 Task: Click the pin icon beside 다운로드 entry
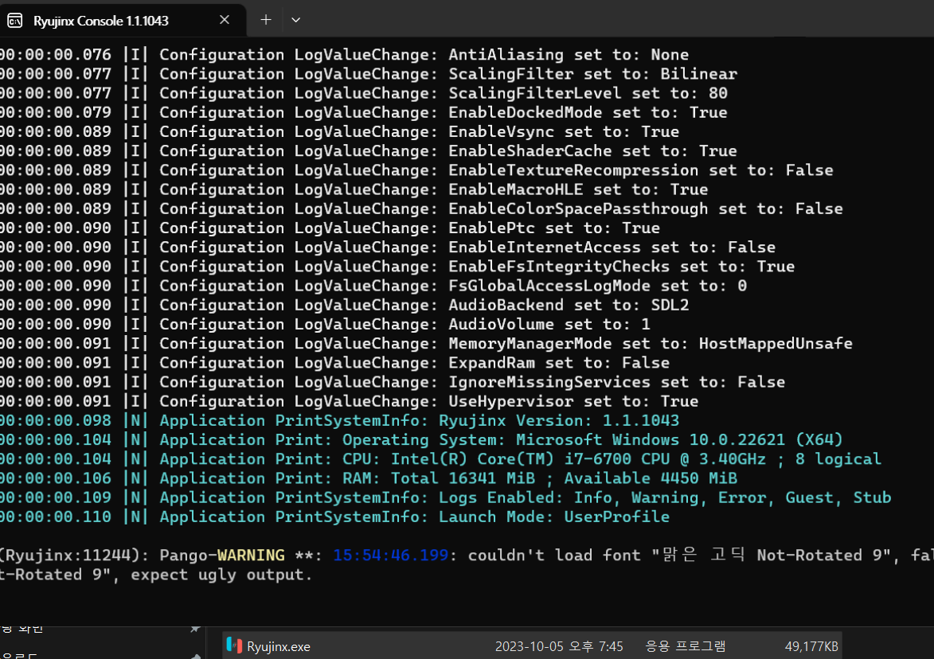[196, 656]
